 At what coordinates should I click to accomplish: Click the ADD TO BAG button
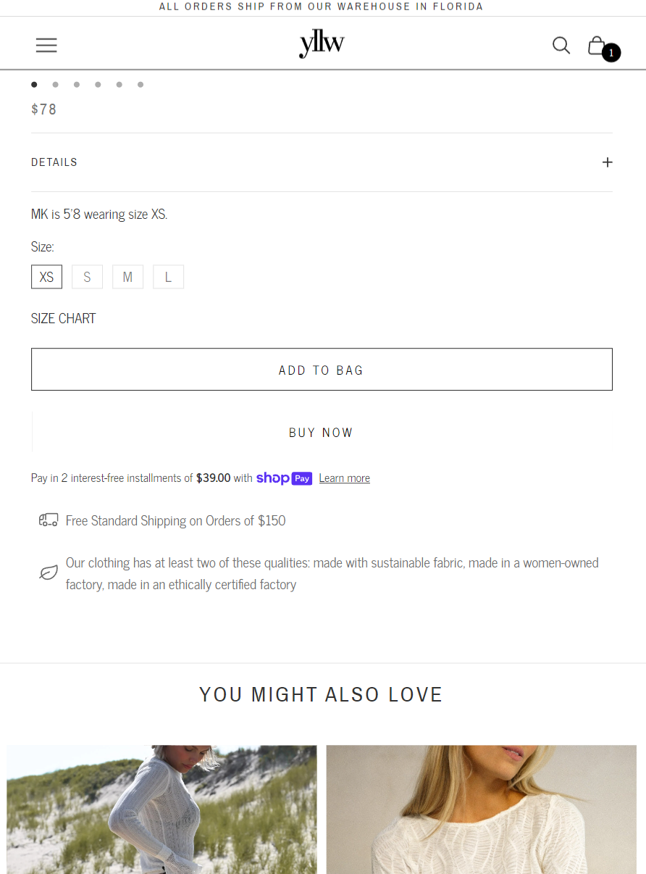(x=322, y=370)
